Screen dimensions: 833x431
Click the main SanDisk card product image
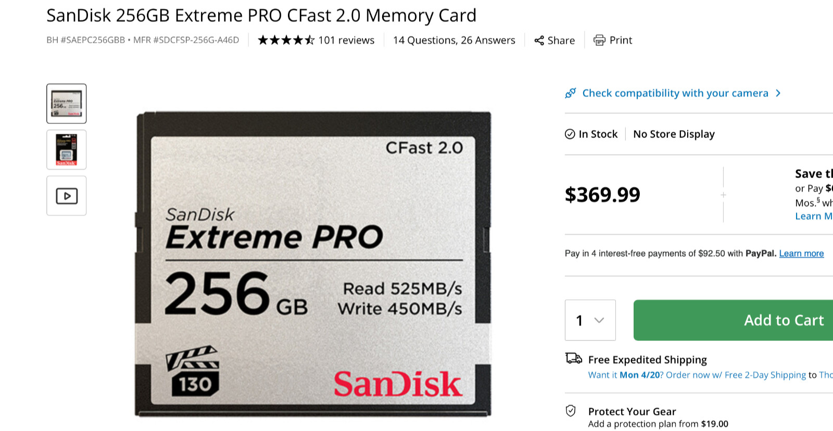[313, 264]
